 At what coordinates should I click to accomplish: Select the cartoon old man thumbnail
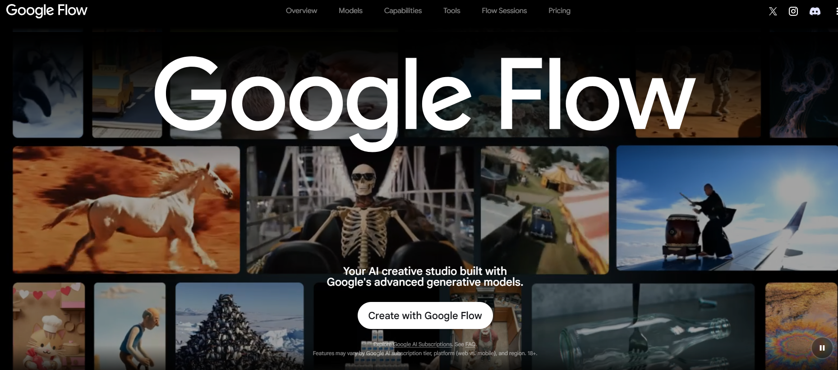pos(130,326)
